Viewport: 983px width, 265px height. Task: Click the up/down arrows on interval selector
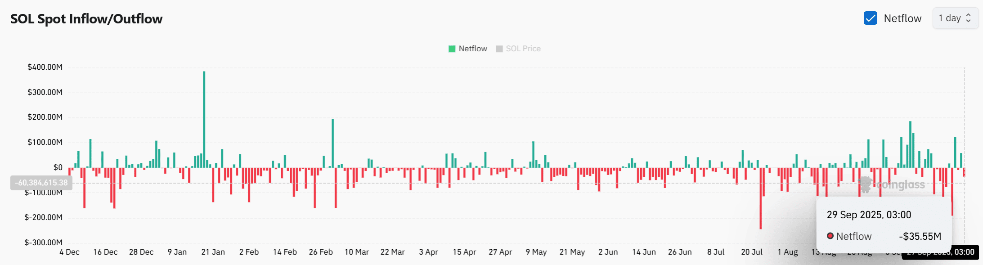[x=969, y=18]
